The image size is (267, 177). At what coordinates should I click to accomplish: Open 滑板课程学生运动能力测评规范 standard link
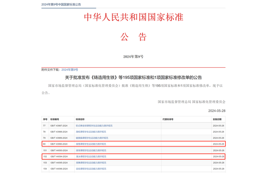pyautogui.click(x=92, y=132)
